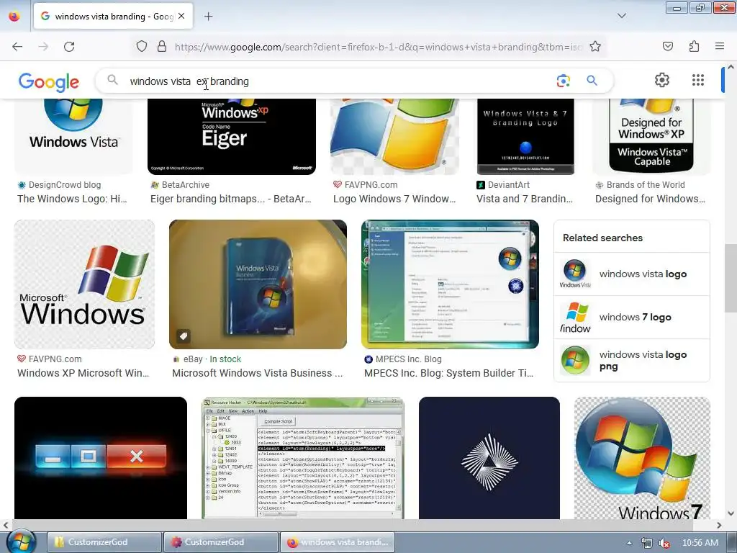Open the glowing window buttons image thumbnail
The height and width of the screenshot is (553, 737).
(x=101, y=458)
